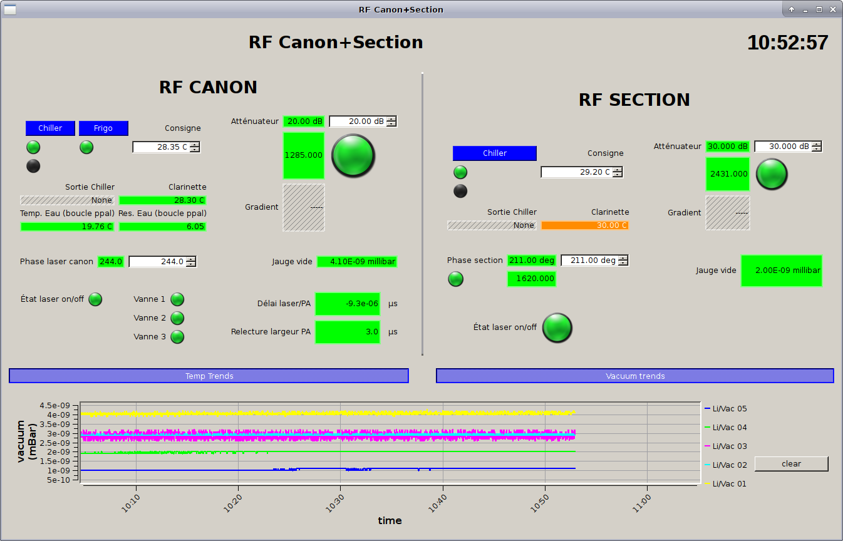Screen dimensions: 843x541
Task: Click the green LED under Frigo
Action: point(86,147)
